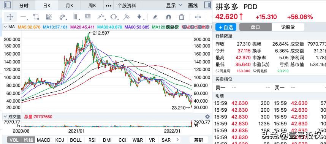Select the down arrow marker tool
This screenshot has height=144, width=326.
coord(140,17)
